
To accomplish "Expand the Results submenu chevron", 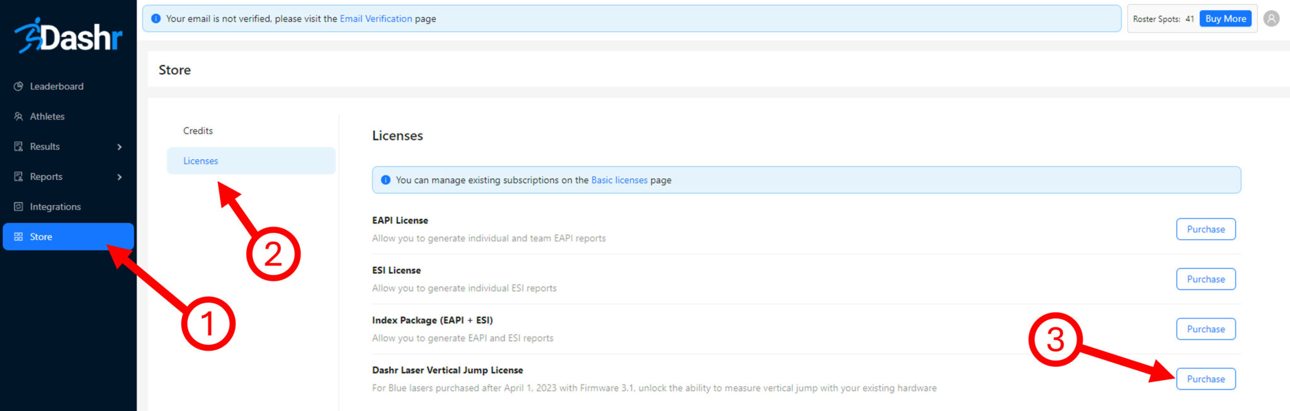I will click(x=120, y=147).
